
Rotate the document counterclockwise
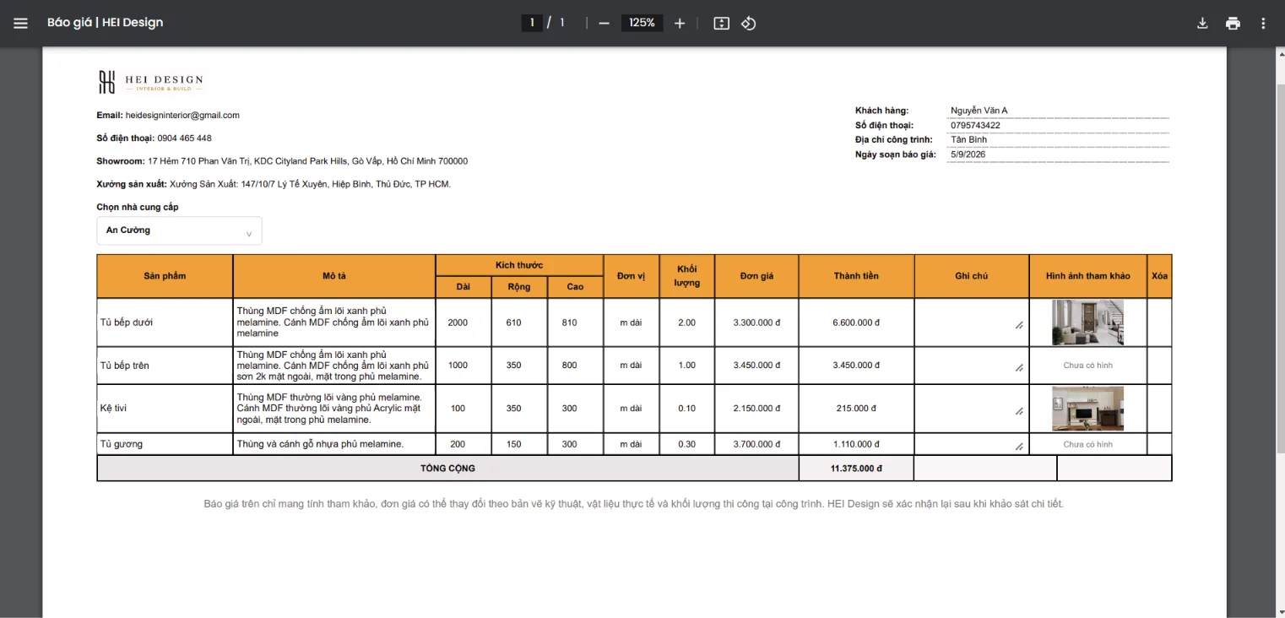coord(749,23)
